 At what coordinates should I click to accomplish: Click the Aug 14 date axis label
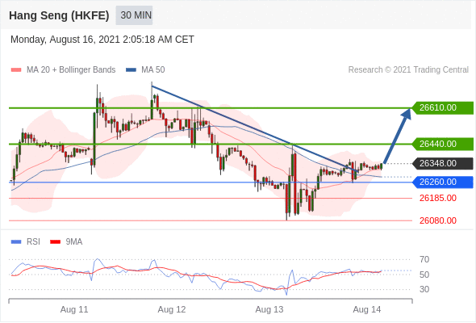(367, 309)
